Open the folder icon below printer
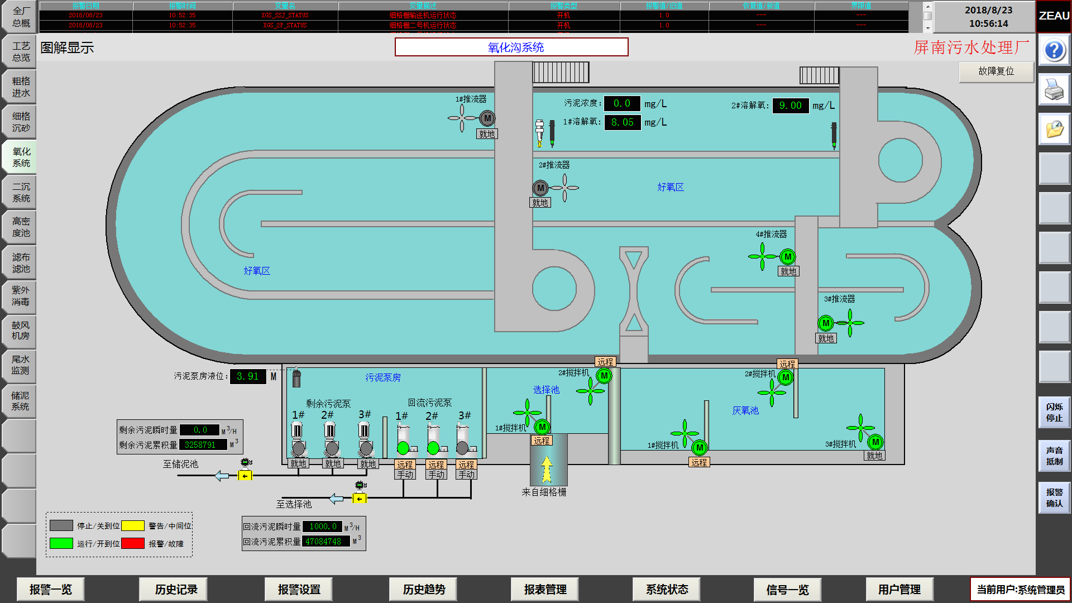The width and height of the screenshot is (1072, 603). click(x=1054, y=129)
